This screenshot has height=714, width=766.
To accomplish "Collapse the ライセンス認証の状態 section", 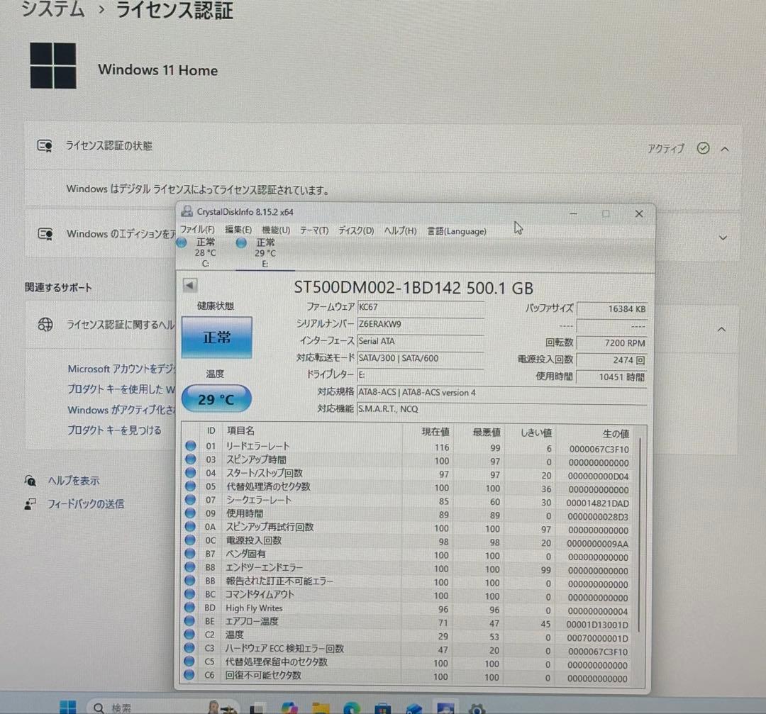I will (725, 149).
